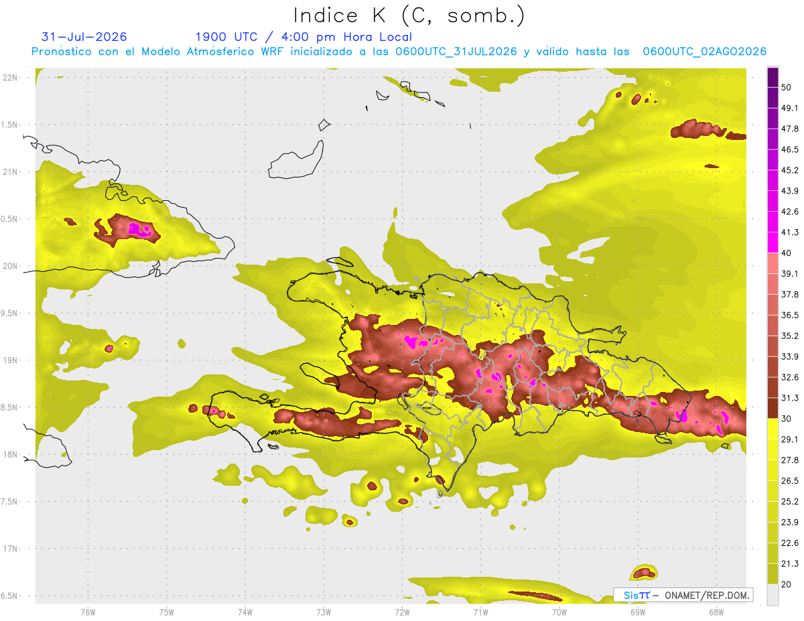Click the legend value "45.2"
Viewport: 804px width, 621px height.
click(790, 170)
